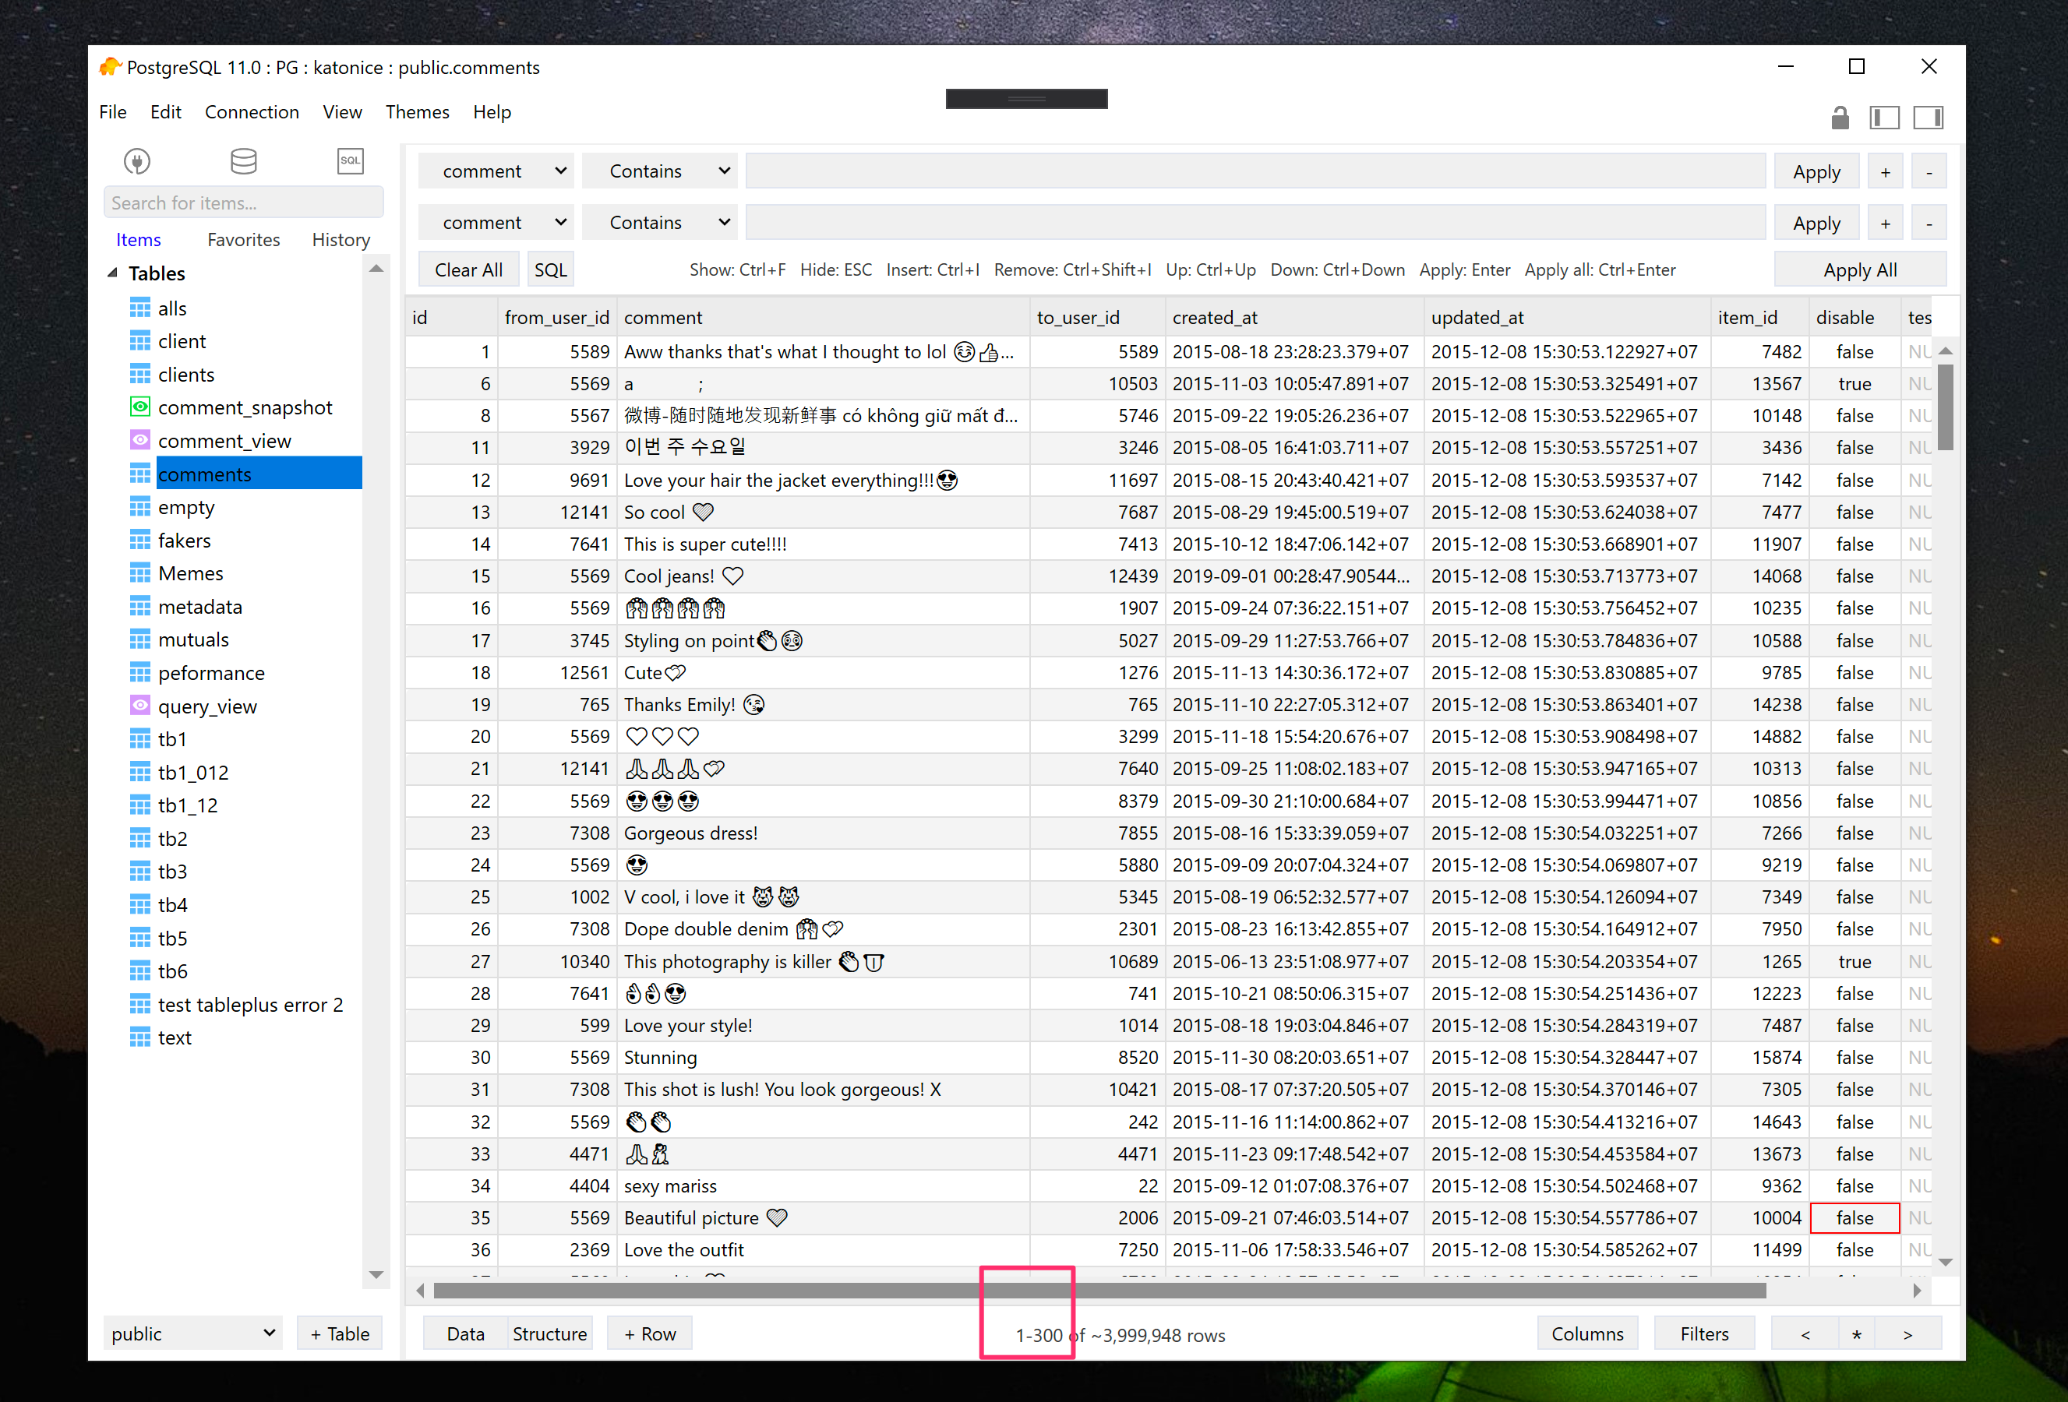
Task: Click the from_user_id column header
Action: click(x=556, y=317)
